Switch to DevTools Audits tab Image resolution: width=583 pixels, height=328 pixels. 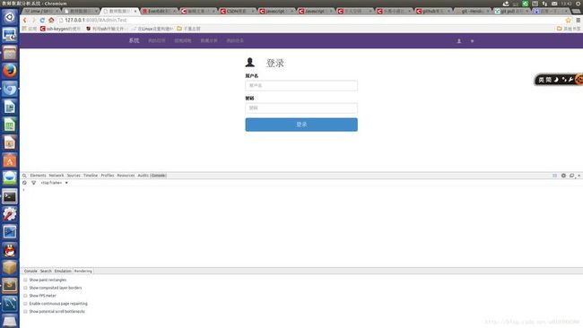coord(144,176)
